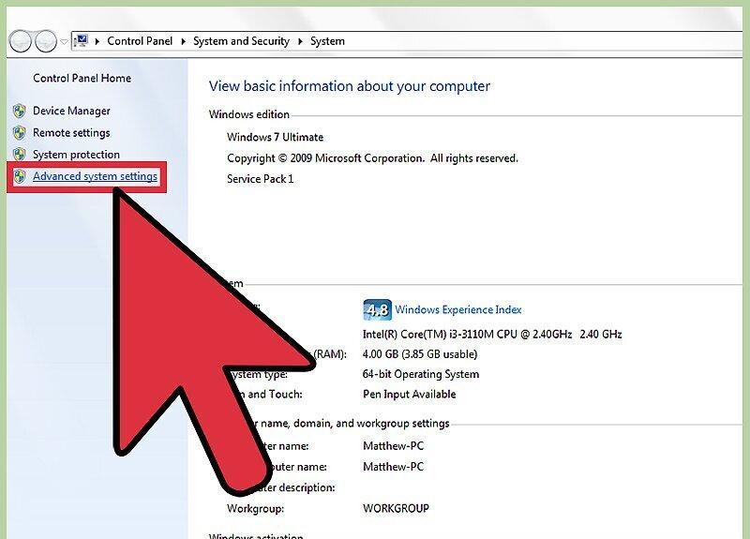Click the computer icon in address bar
Screen dimensions: 750x539
(x=82, y=40)
